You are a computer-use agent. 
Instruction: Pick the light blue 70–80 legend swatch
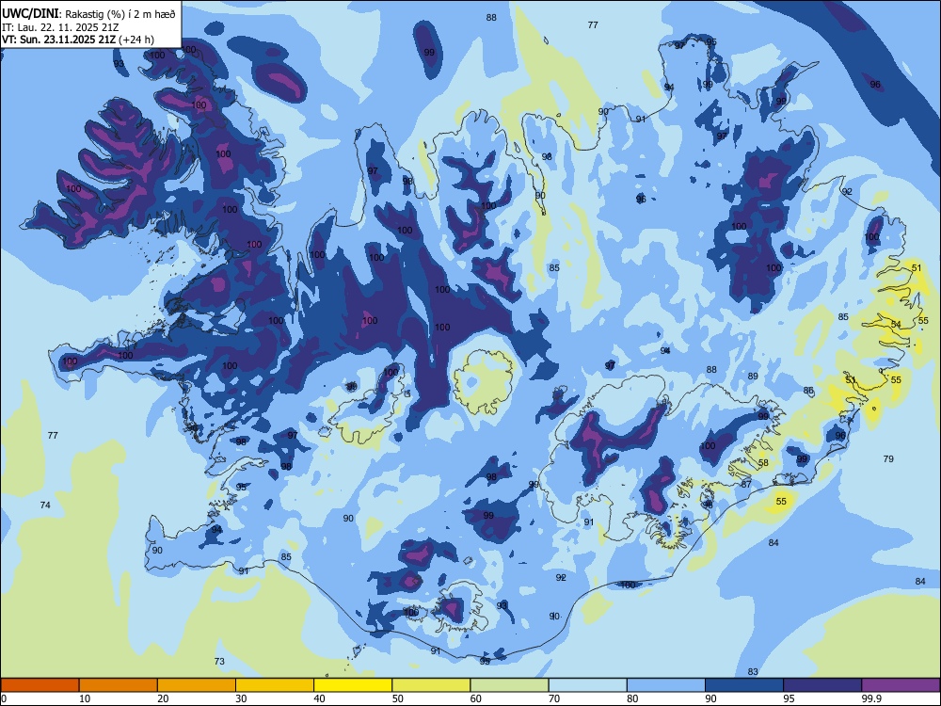587,685
